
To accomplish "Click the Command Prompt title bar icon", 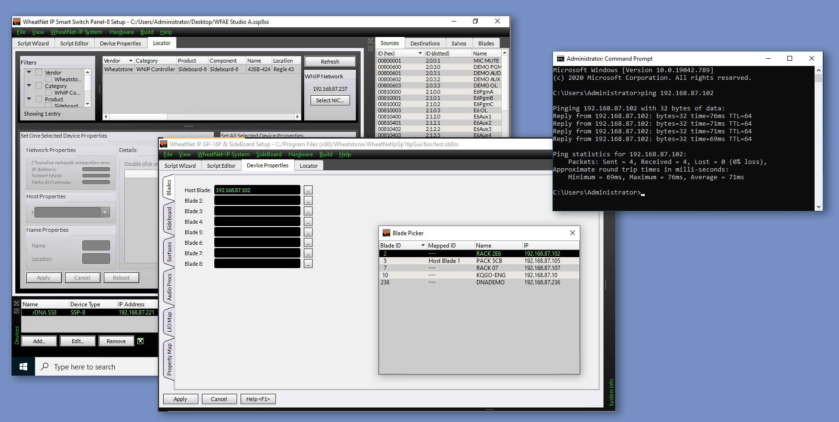I will tap(560, 58).
